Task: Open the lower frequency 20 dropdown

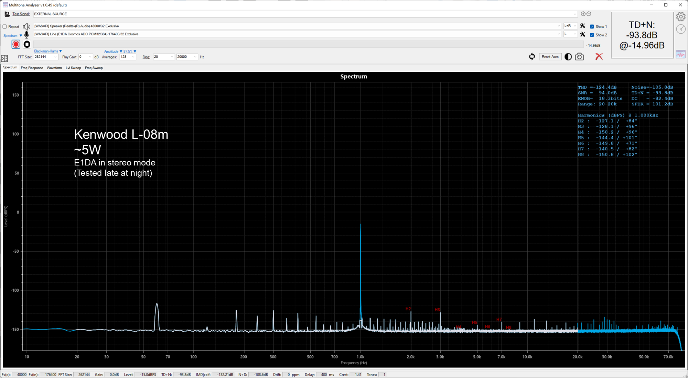Action: [164, 57]
